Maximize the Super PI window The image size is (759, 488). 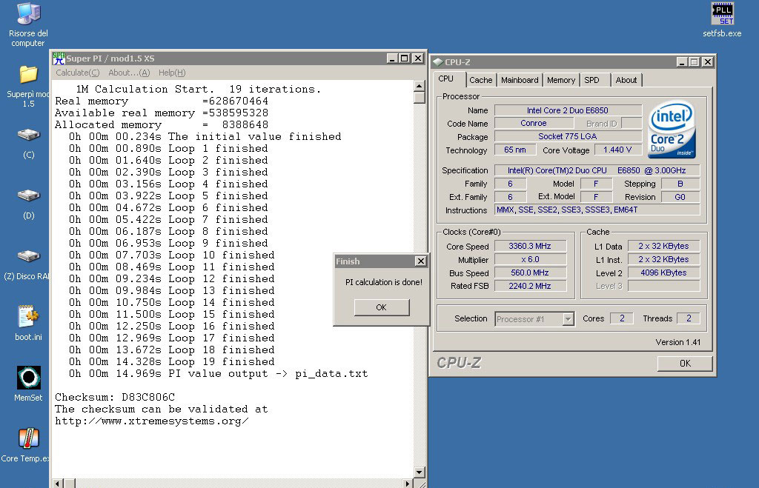(405, 59)
